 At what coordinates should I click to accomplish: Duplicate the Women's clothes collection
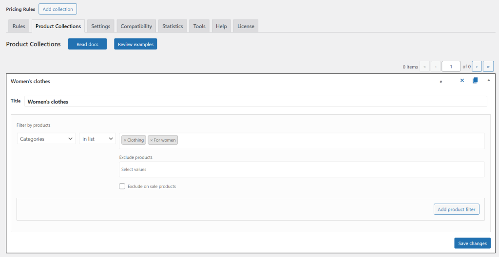click(x=475, y=81)
